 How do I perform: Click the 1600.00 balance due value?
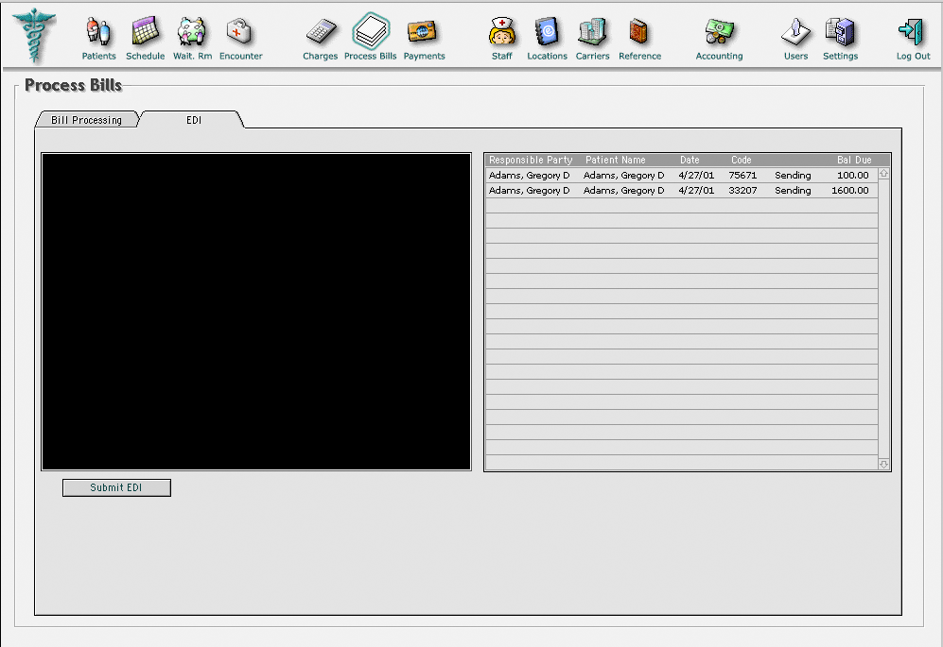click(849, 191)
